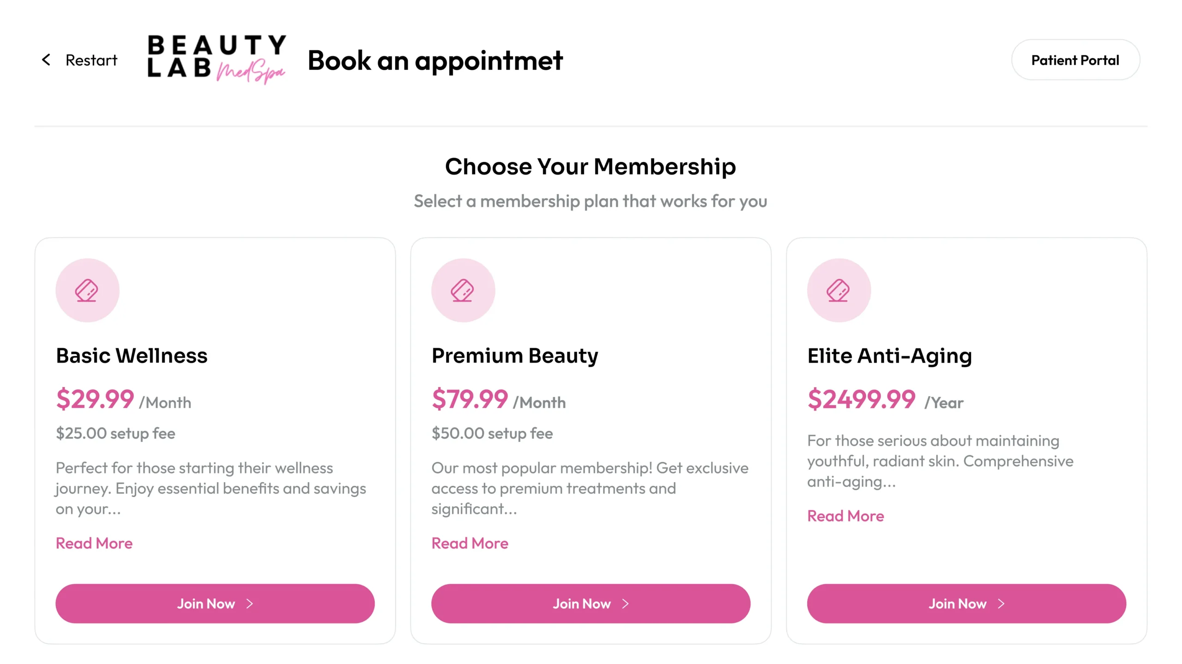Screen dimensions: 1182x664
Task: Click the Basic Wellness membership card icon
Action: pyautogui.click(x=87, y=290)
